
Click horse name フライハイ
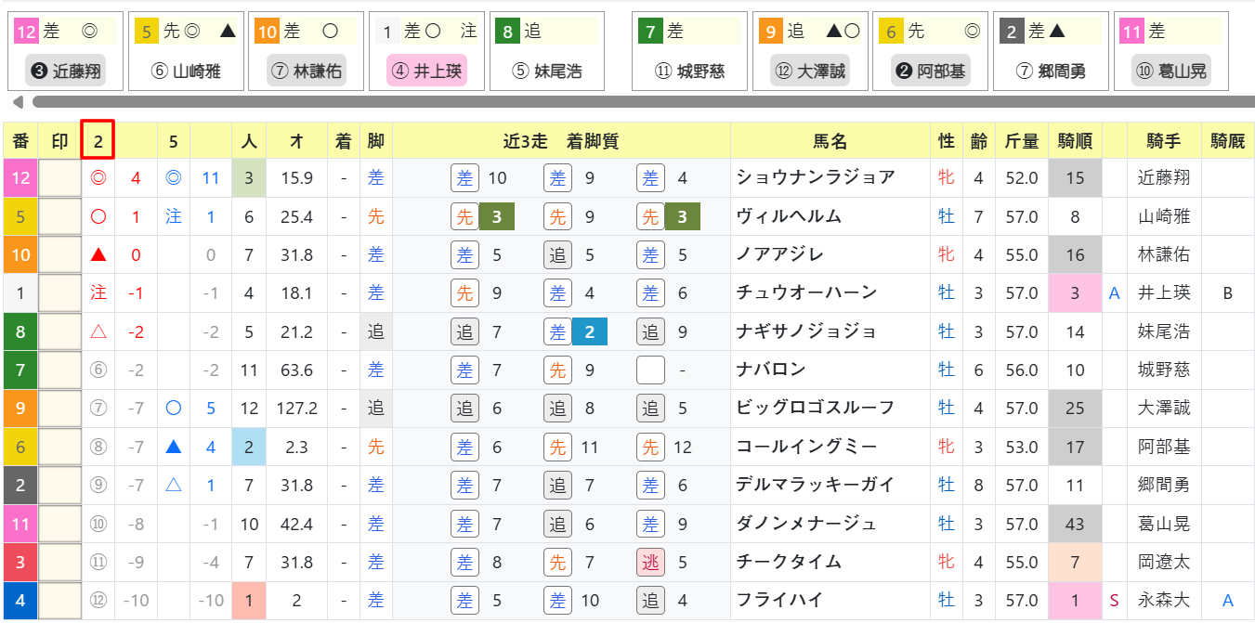coord(779,600)
